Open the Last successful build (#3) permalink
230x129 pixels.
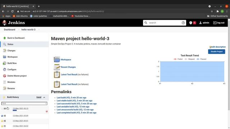(x=77, y=104)
